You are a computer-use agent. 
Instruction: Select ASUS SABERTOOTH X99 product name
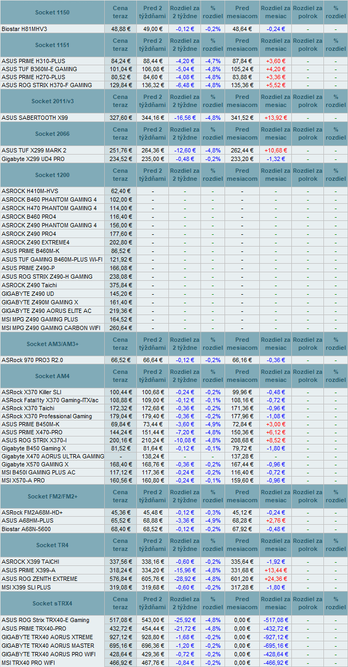pyautogui.click(x=35, y=117)
